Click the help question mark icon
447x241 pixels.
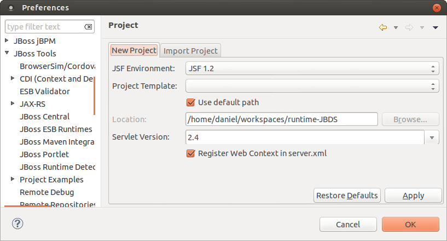(x=19, y=223)
